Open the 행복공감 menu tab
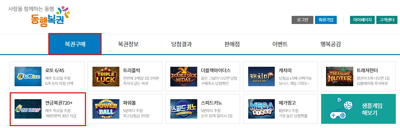 click(x=331, y=44)
